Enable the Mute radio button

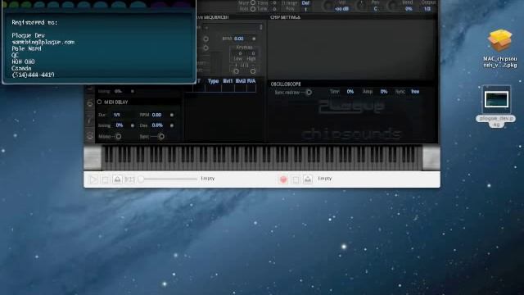pyautogui.click(x=253, y=2)
